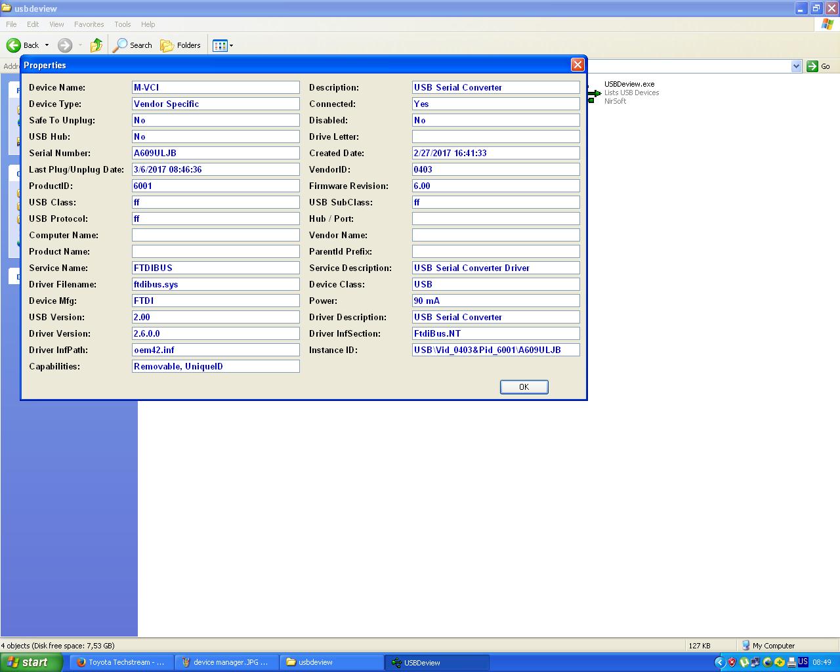Image resolution: width=840 pixels, height=672 pixels.
Task: Expand the address bar dropdown arrow
Action: tap(796, 66)
